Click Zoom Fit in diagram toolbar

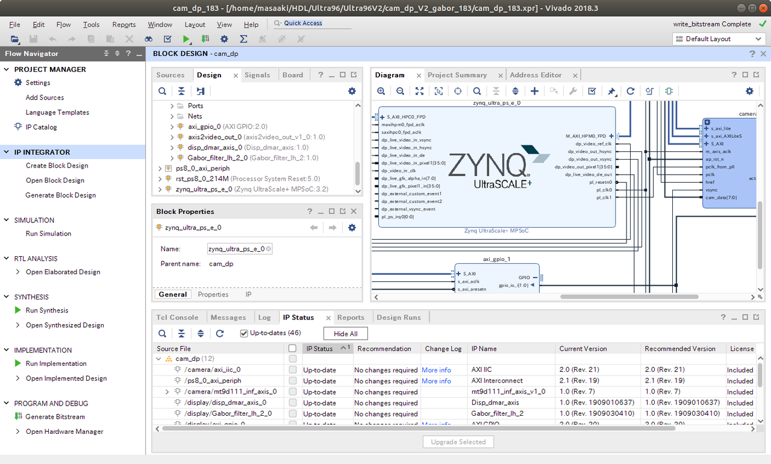(x=419, y=91)
